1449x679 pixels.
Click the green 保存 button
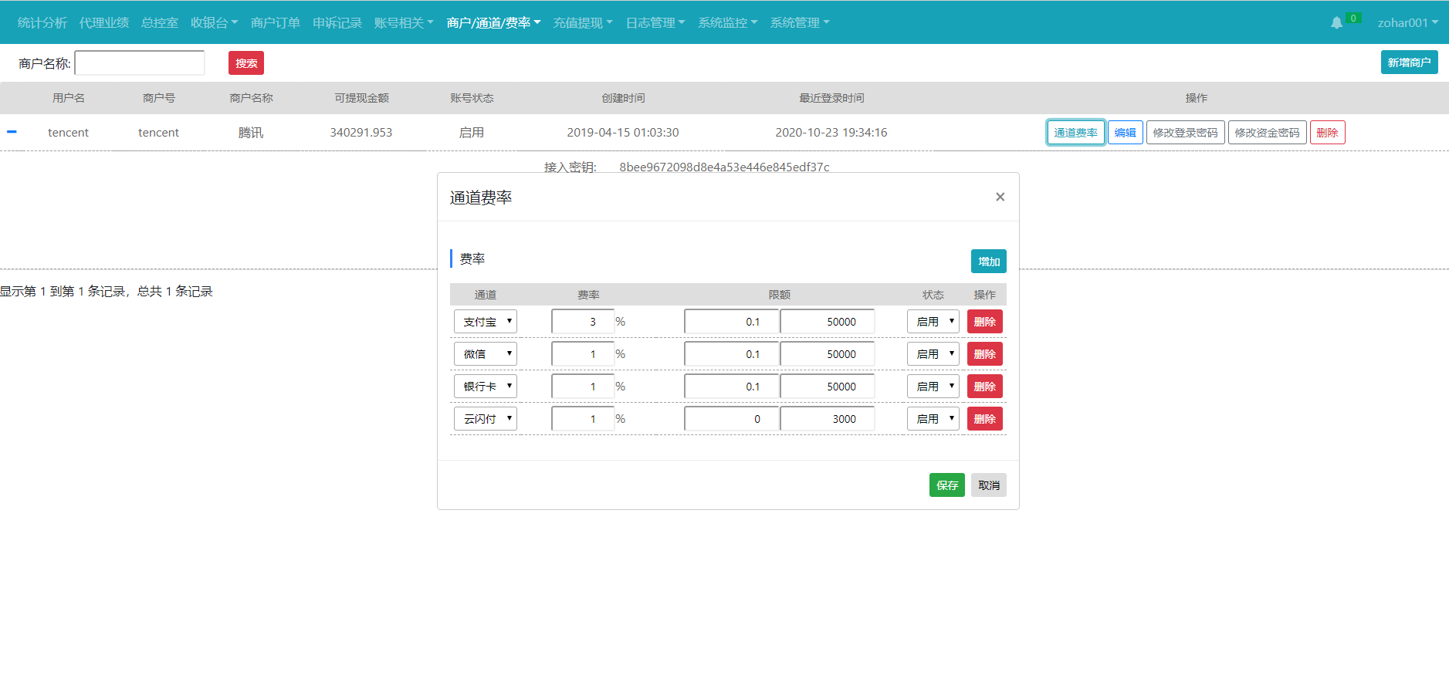[946, 485]
